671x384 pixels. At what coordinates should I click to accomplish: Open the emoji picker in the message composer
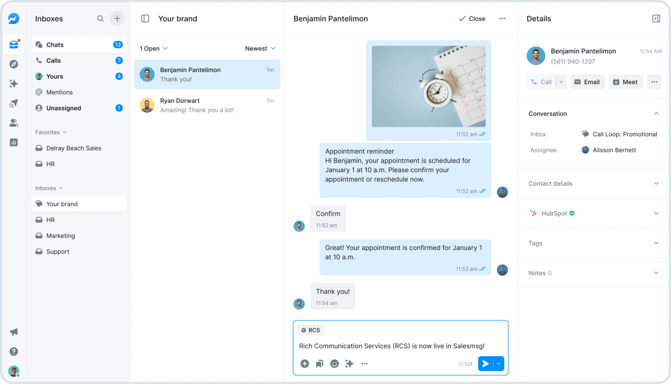coord(334,364)
